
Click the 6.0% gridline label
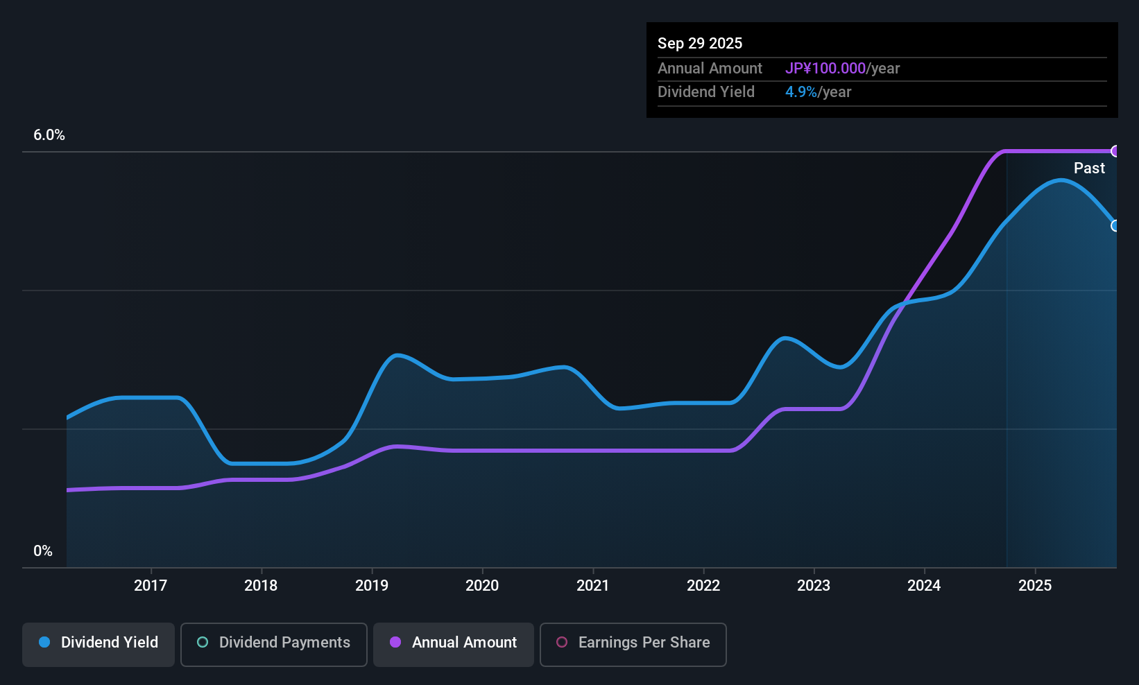(49, 135)
